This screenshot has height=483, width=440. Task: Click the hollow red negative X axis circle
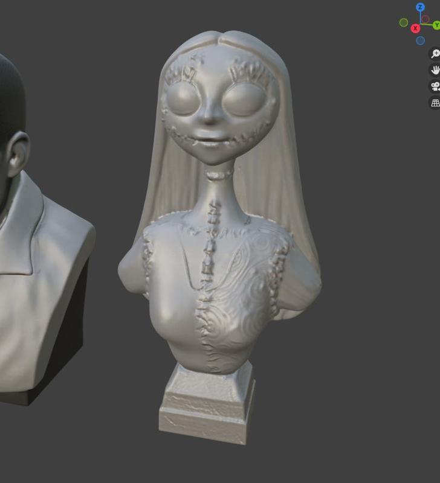tap(425, 19)
